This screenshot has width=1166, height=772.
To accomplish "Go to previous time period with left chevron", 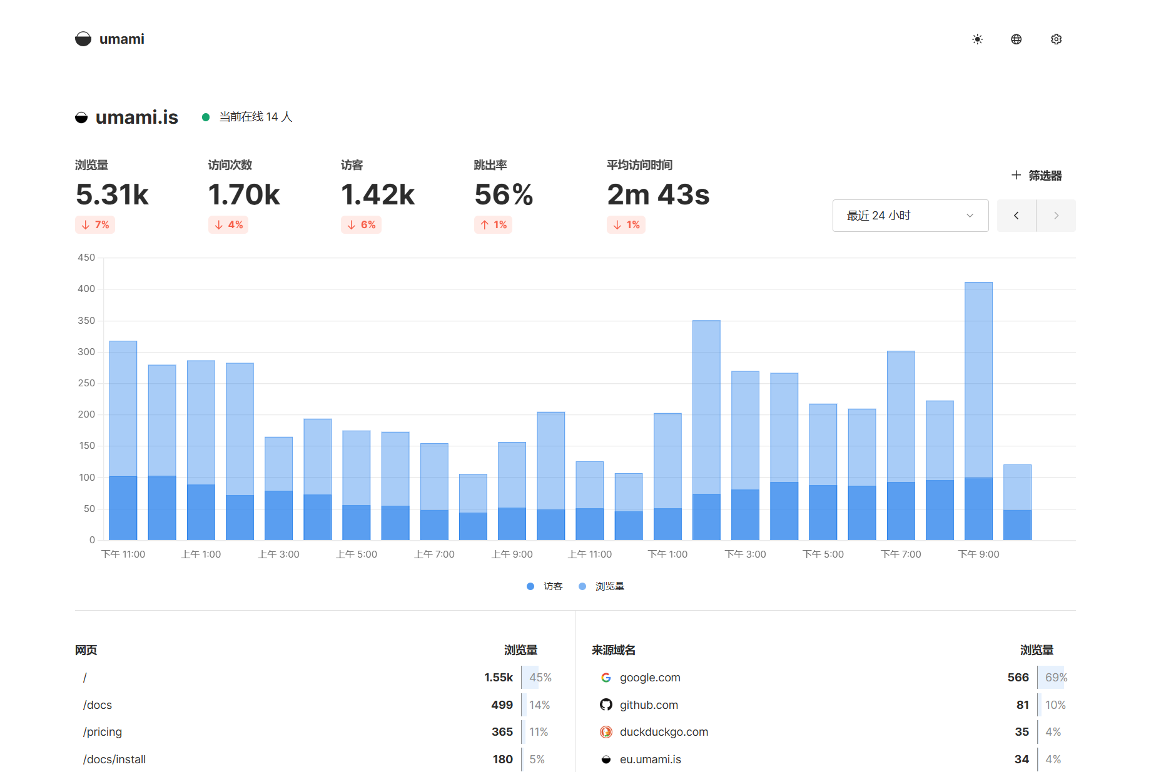I will point(1016,216).
